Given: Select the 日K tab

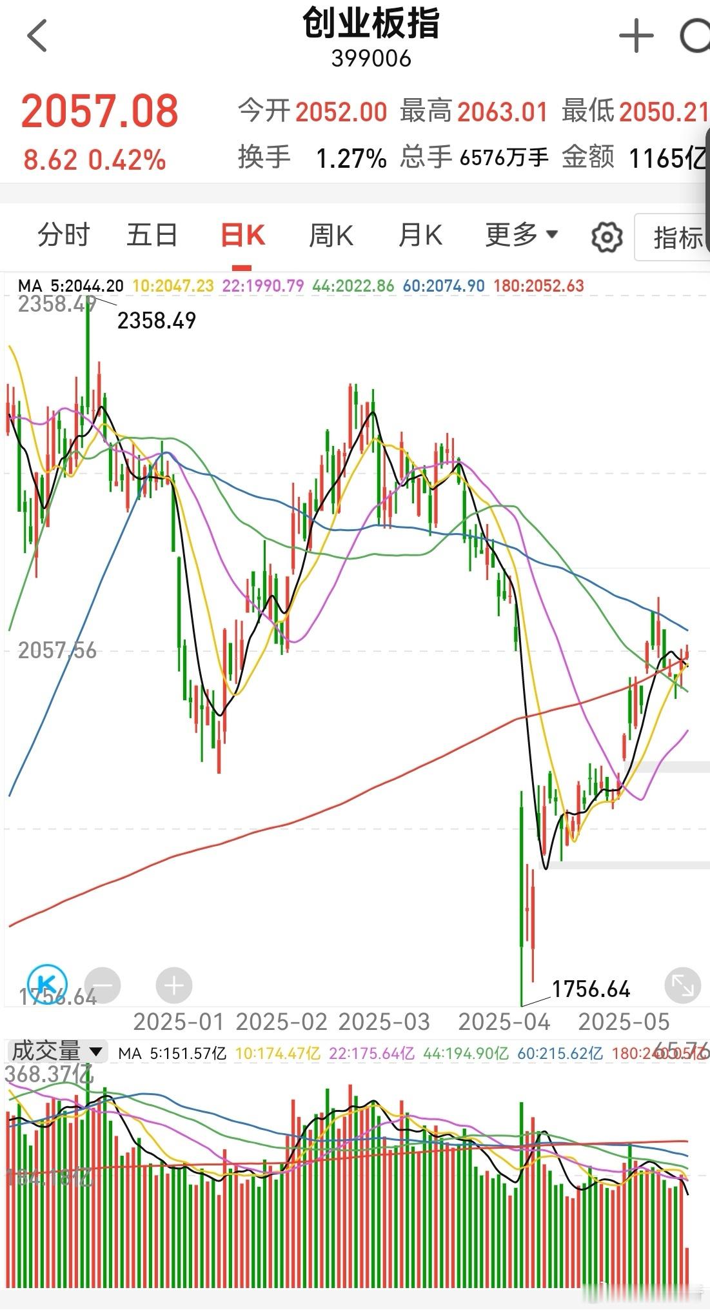Looking at the screenshot, I should 242,235.
